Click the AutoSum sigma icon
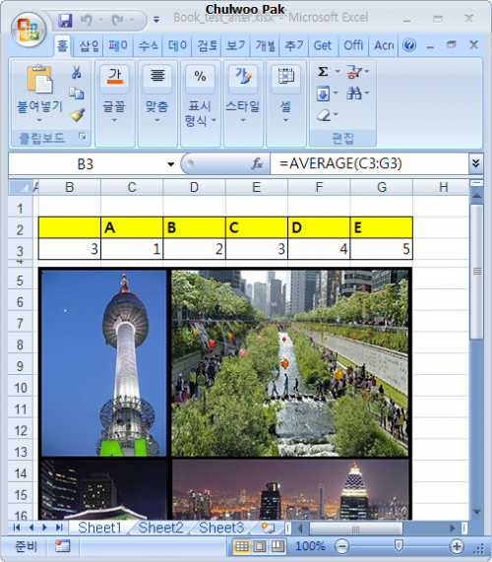492x562 pixels. [x=323, y=72]
